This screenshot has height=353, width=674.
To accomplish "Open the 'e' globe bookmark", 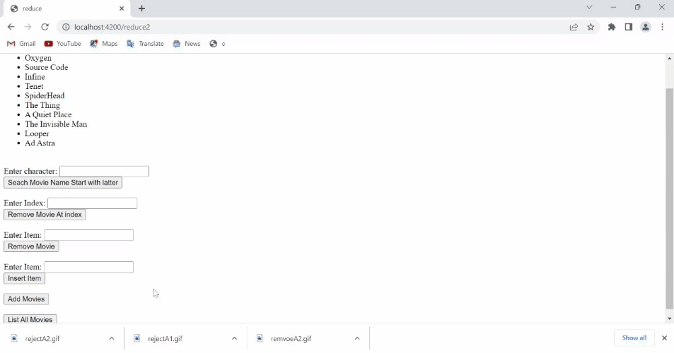I will pyautogui.click(x=218, y=43).
